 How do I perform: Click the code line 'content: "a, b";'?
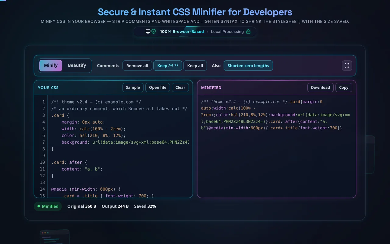pyautogui.click(x=82, y=169)
